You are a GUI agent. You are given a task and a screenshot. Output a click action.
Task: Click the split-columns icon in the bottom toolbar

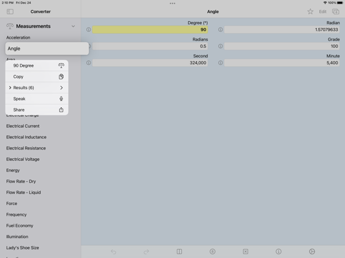[x=179, y=251]
